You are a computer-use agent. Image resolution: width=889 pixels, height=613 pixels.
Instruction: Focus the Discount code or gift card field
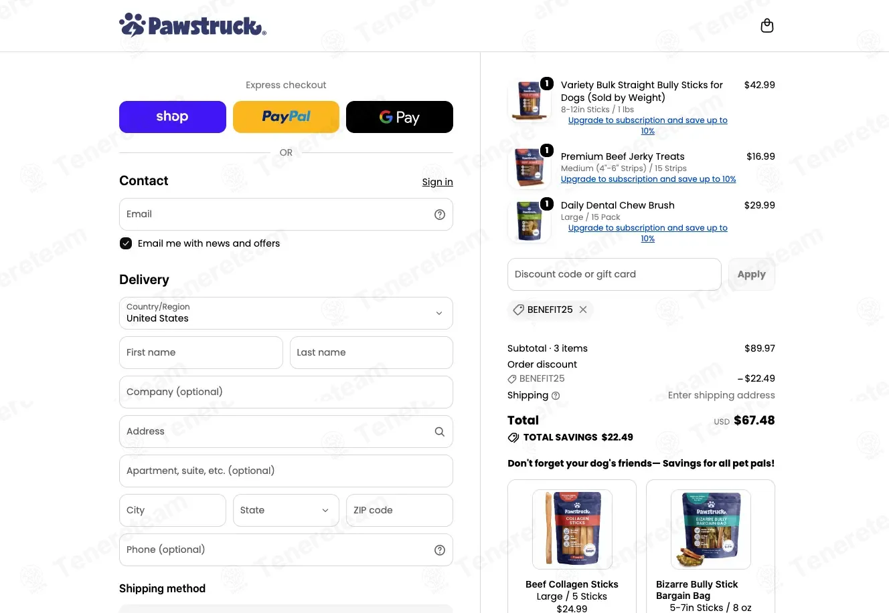(614, 274)
